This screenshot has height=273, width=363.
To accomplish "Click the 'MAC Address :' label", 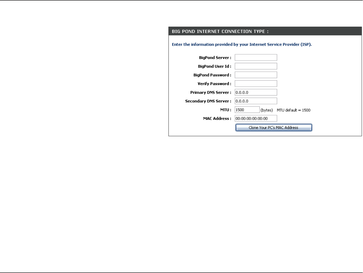I will [x=217, y=118].
